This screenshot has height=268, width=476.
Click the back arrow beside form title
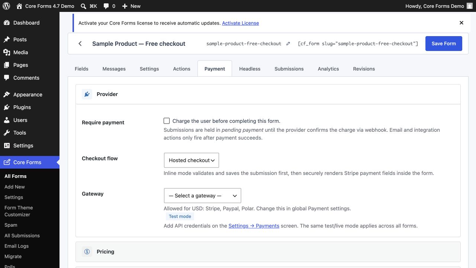pyautogui.click(x=80, y=44)
